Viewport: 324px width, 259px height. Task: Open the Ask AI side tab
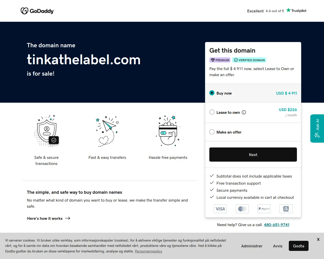317,128
